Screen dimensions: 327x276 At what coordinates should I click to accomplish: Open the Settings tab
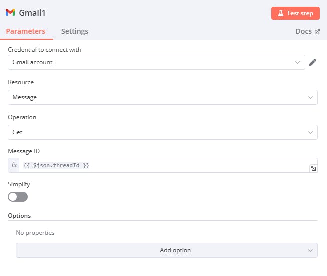(75, 31)
